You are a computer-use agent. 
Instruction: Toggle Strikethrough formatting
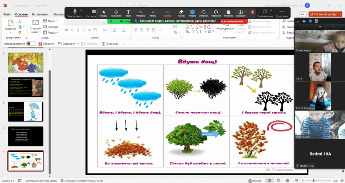click(x=89, y=30)
